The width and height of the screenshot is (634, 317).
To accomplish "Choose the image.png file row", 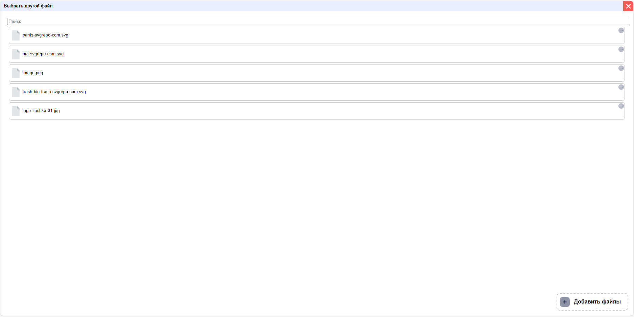I will (316, 73).
